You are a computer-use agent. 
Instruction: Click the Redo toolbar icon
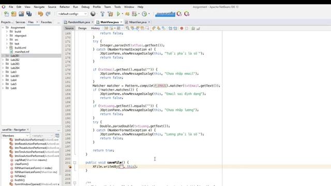coord(48,14)
